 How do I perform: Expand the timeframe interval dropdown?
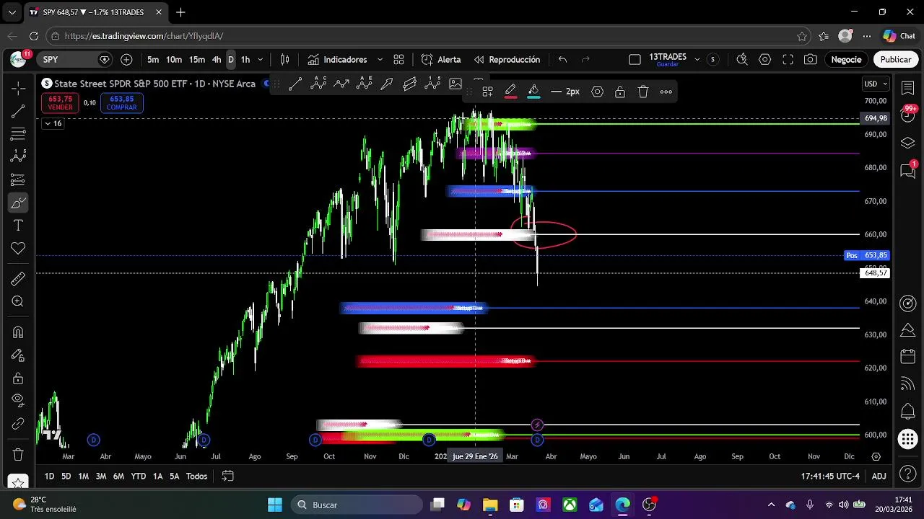click(x=261, y=60)
